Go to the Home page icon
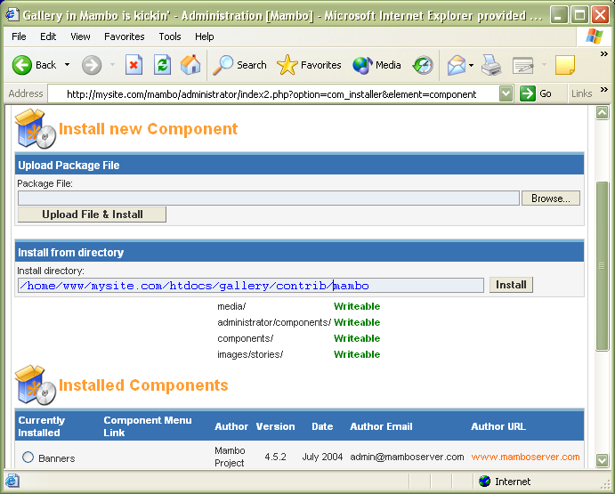This screenshot has height=494, width=615. tap(190, 65)
